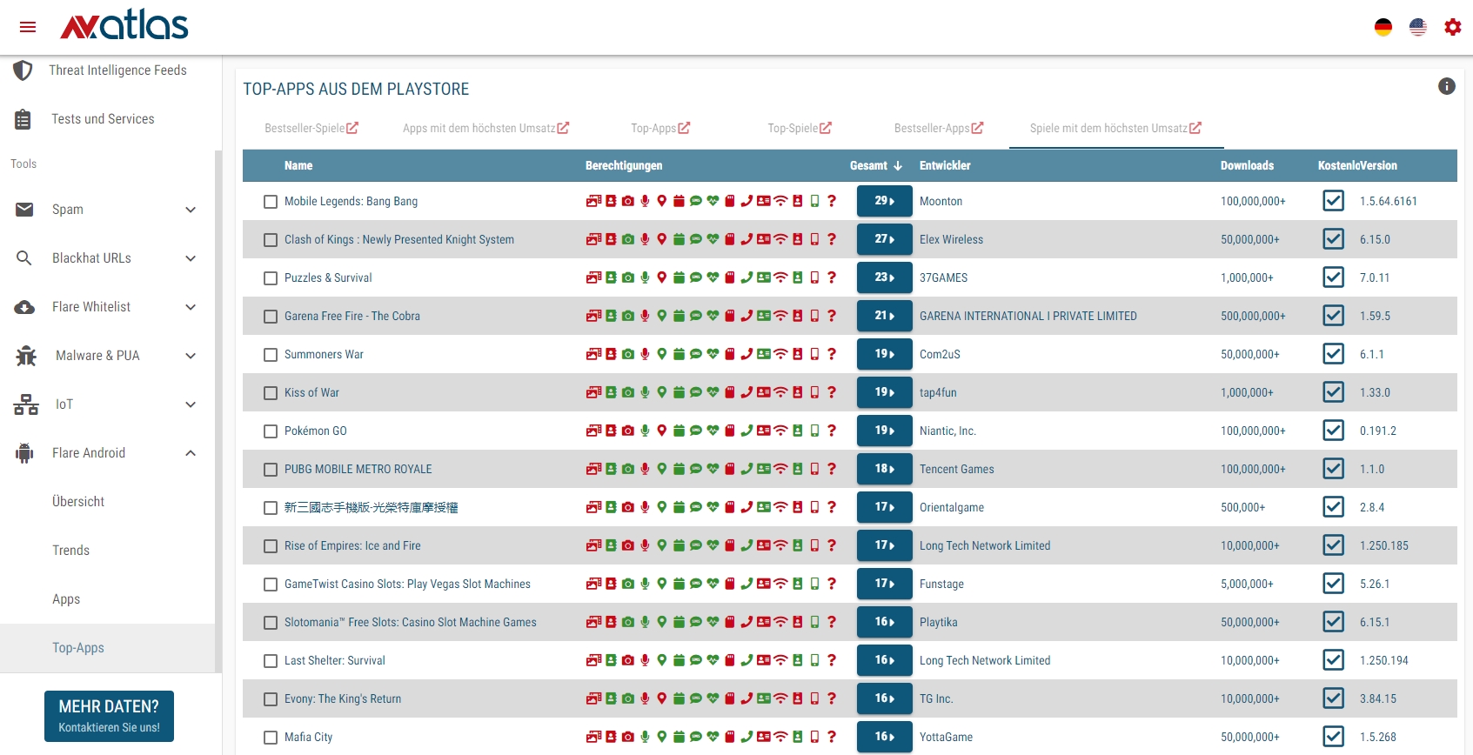Screen dimensions: 1473x755
Task: Click the Threat Intelligence Feeds shield icon
Action: click(23, 70)
